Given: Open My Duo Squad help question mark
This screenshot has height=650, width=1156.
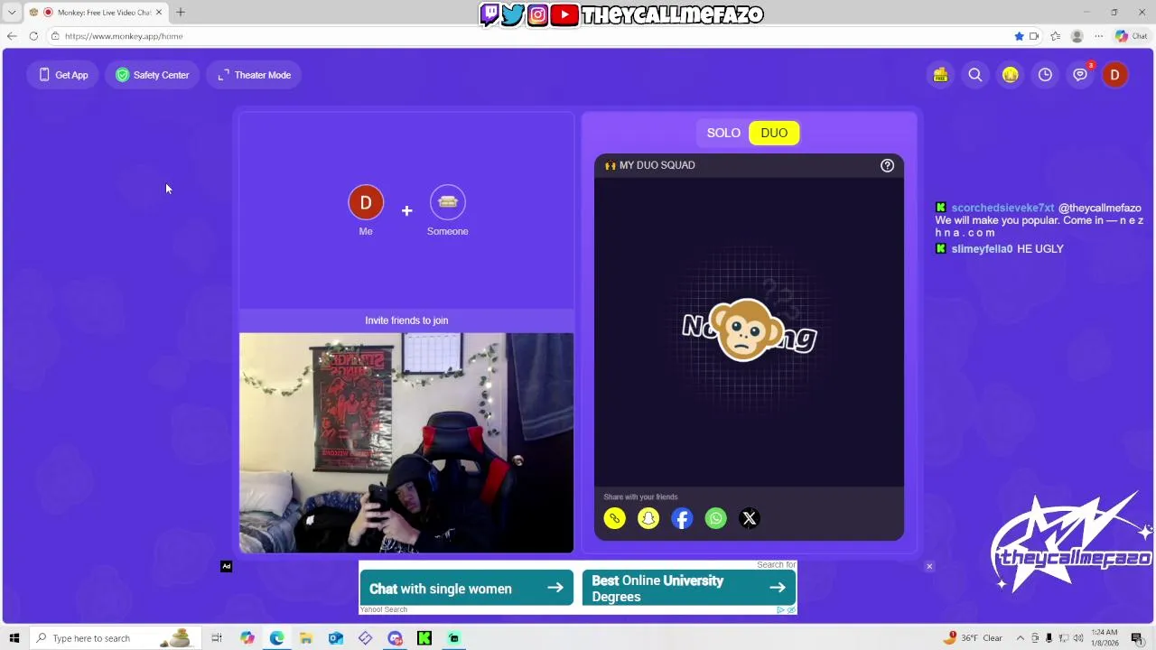Looking at the screenshot, I should click(887, 165).
